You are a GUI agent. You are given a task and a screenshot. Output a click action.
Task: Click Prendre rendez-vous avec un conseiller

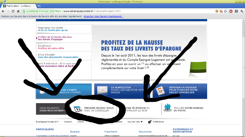click(x=99, y=109)
